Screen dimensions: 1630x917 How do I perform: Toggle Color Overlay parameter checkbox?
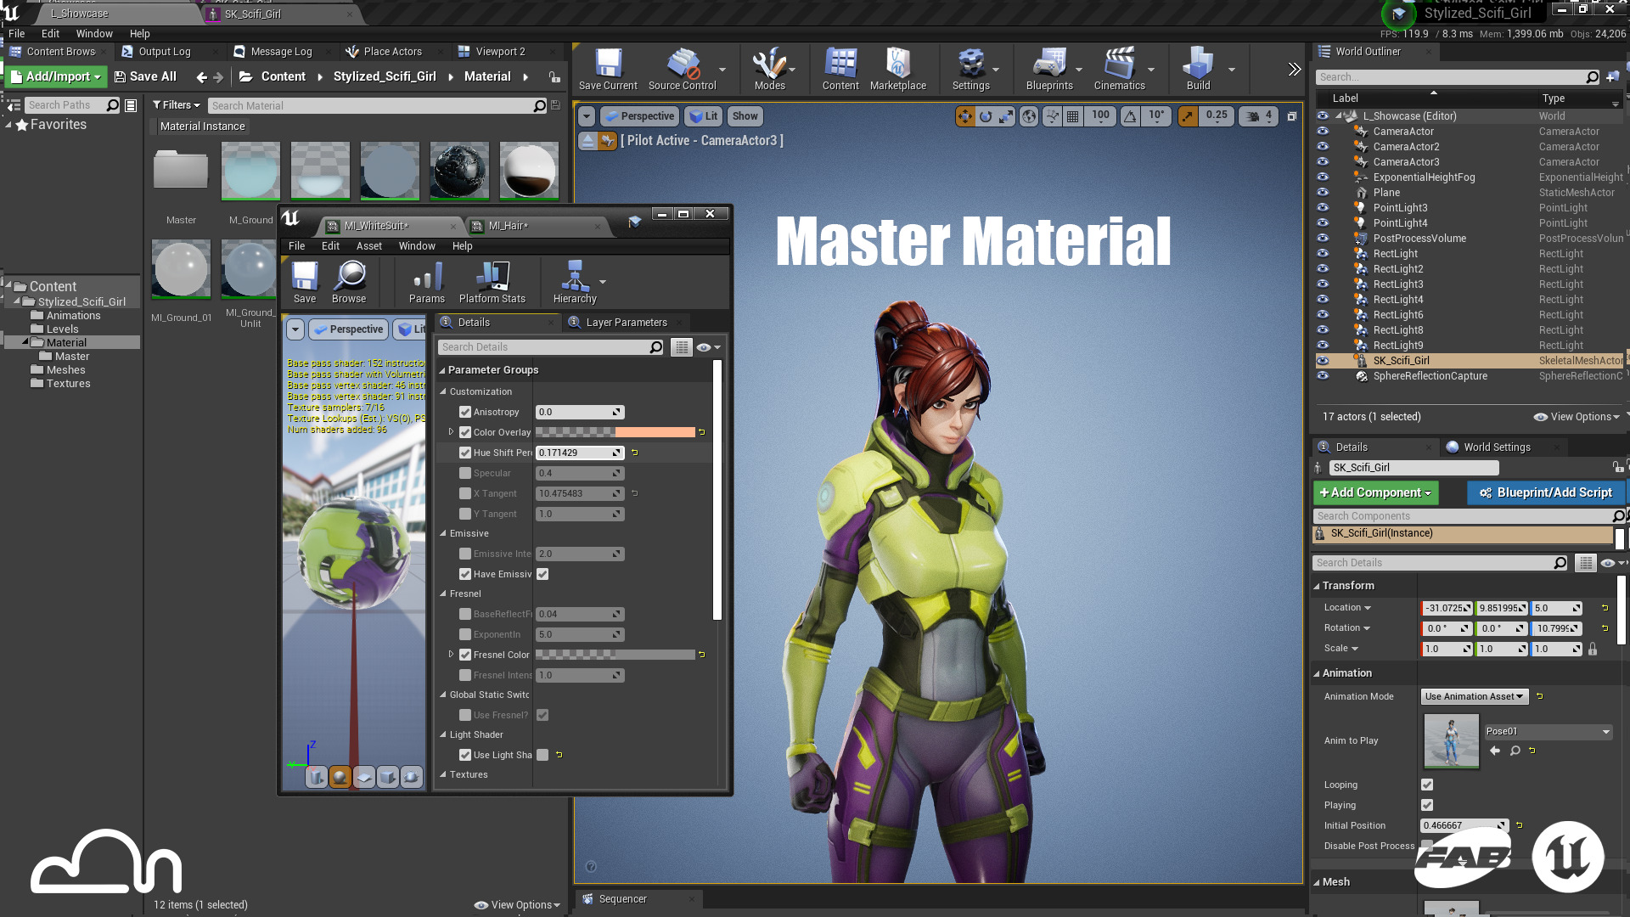(x=465, y=432)
